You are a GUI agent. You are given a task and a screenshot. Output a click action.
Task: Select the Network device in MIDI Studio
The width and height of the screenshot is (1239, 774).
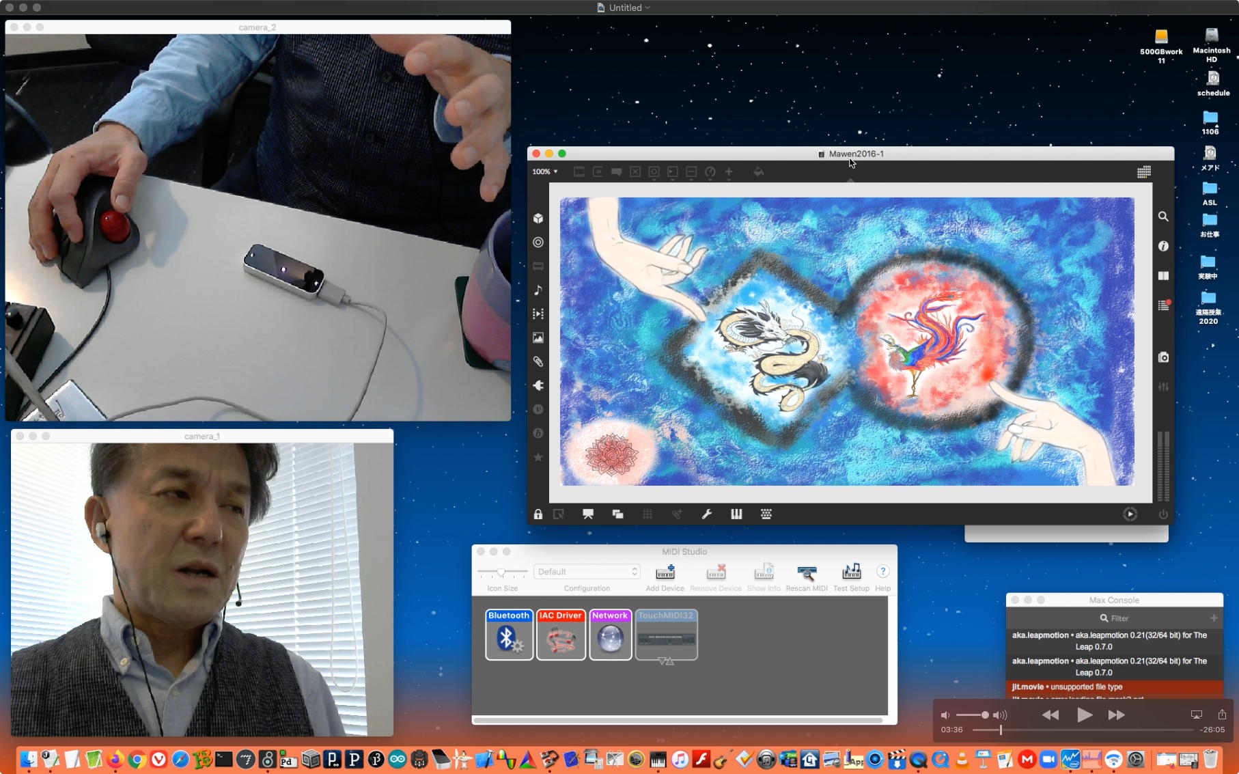point(610,635)
